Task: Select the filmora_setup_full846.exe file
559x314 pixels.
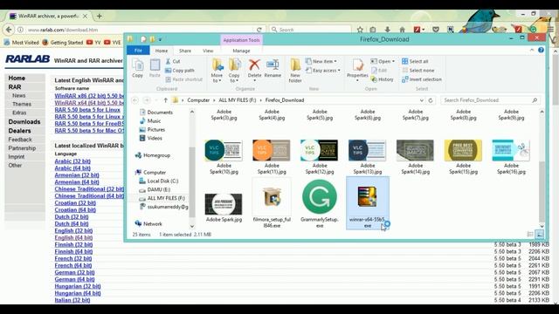Action: [272, 203]
